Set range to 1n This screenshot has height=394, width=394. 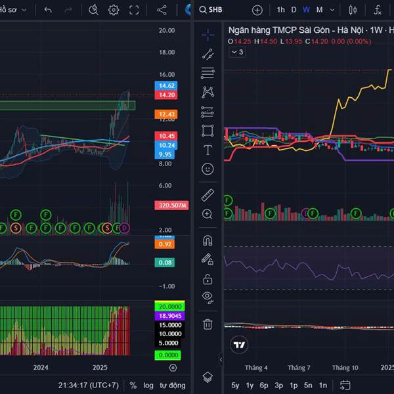pos(323,385)
